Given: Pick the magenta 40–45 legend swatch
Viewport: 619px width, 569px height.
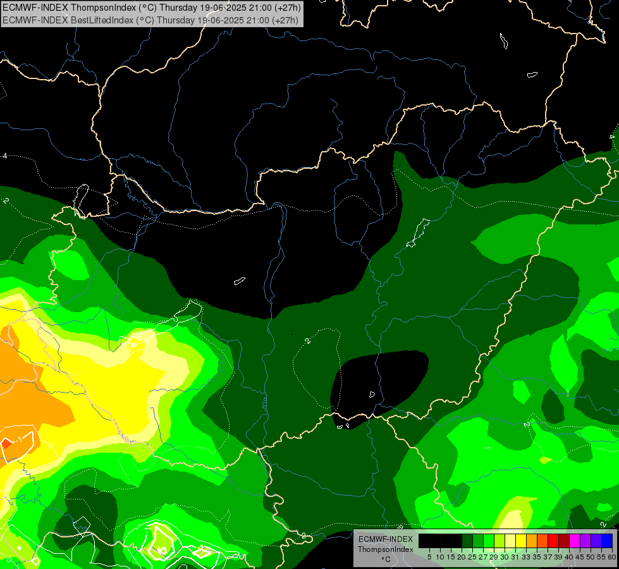Looking at the screenshot, I should 575,541.
